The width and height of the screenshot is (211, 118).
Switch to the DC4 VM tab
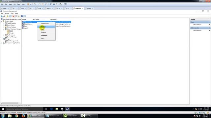(x=39, y=9)
